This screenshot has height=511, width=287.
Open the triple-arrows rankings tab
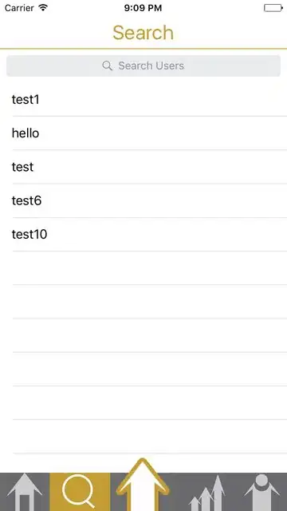click(x=207, y=493)
